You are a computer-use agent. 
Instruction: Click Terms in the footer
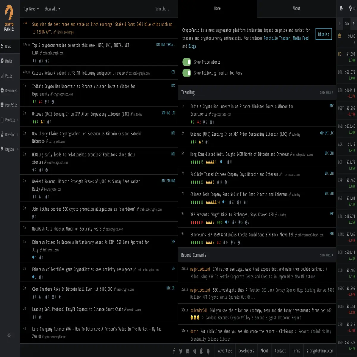point(296,351)
